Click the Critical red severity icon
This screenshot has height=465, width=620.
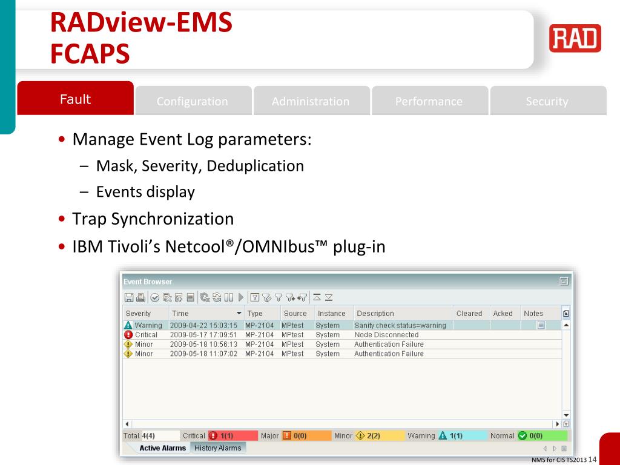coord(128,334)
